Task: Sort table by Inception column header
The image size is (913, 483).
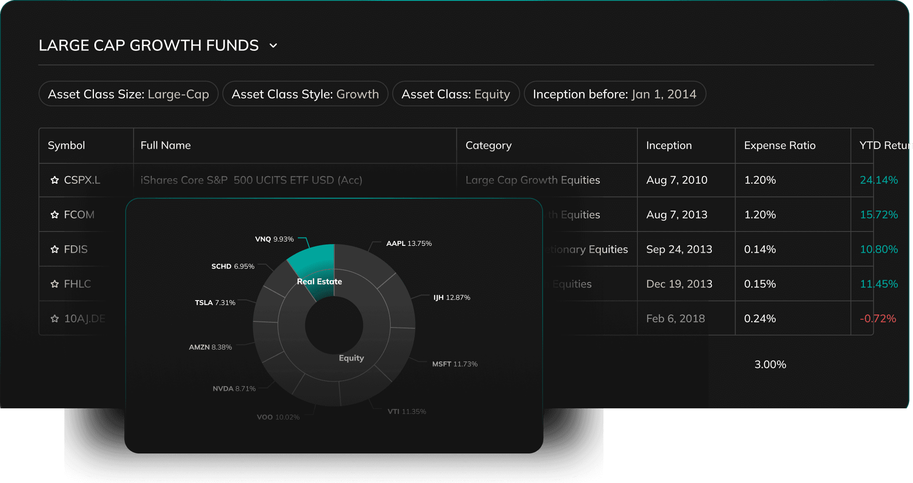Action: coord(669,146)
